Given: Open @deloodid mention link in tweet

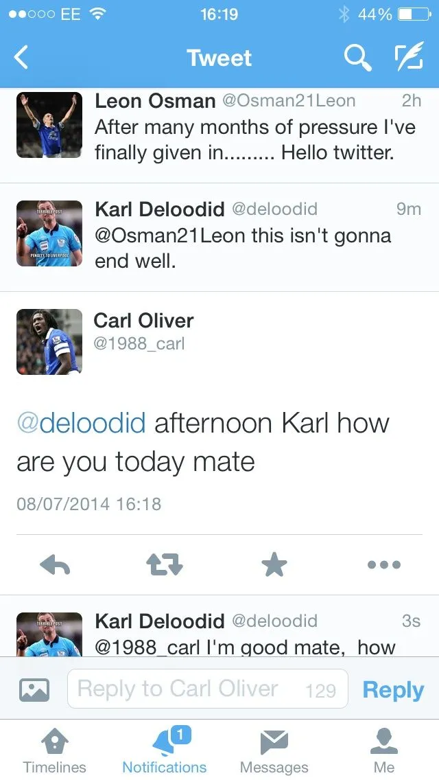Looking at the screenshot, I should point(81,423).
